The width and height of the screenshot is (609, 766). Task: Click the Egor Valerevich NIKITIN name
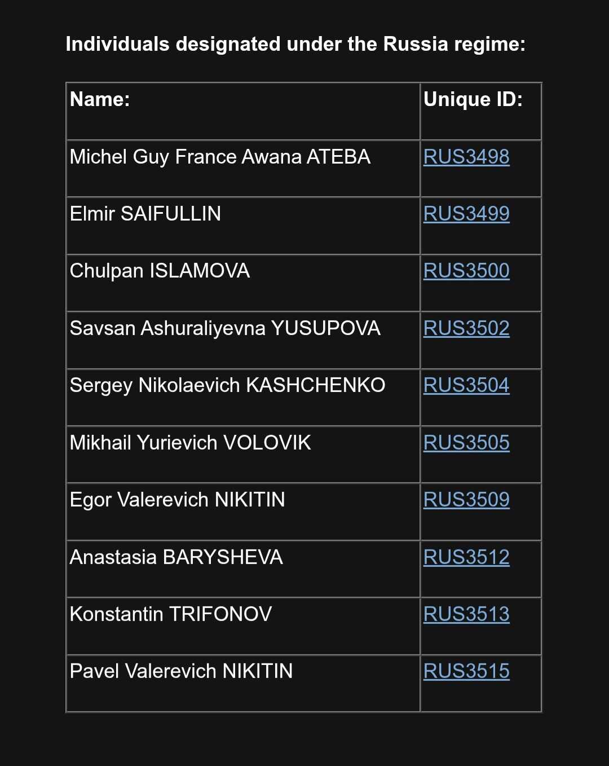coord(177,500)
